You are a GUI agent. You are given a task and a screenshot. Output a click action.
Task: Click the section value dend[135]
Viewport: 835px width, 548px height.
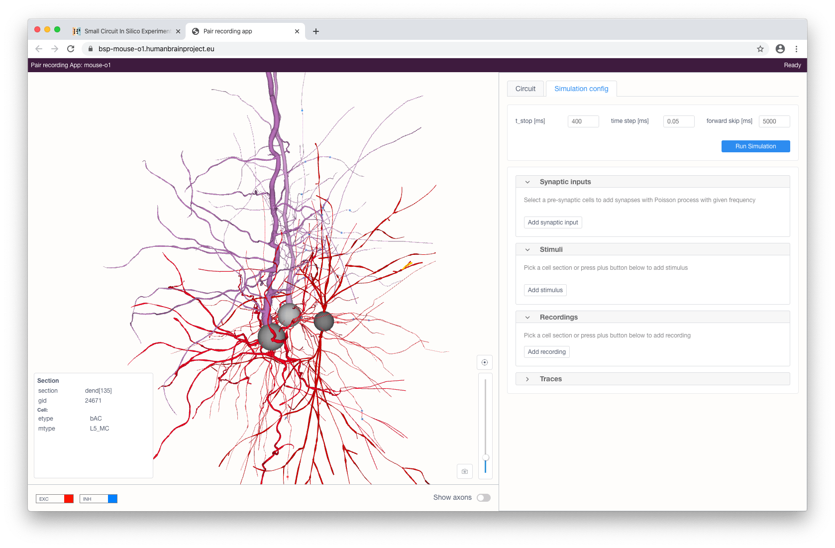pos(98,391)
